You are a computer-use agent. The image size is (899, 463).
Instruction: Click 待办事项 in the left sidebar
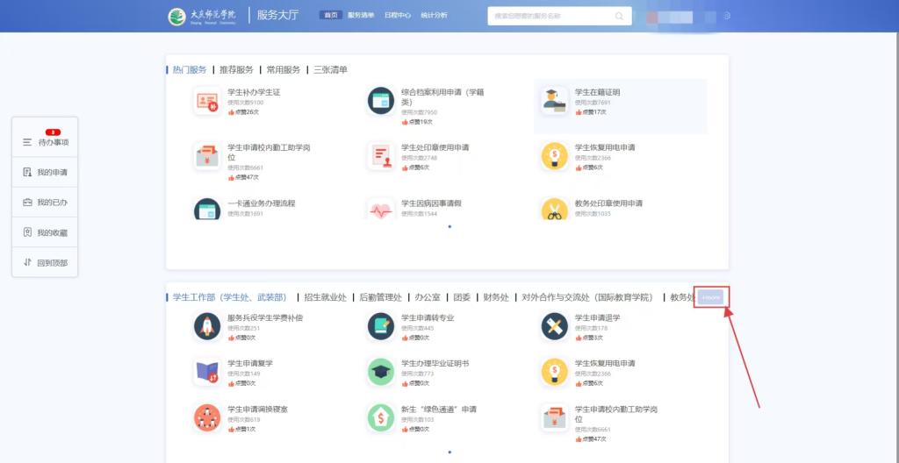(46, 142)
